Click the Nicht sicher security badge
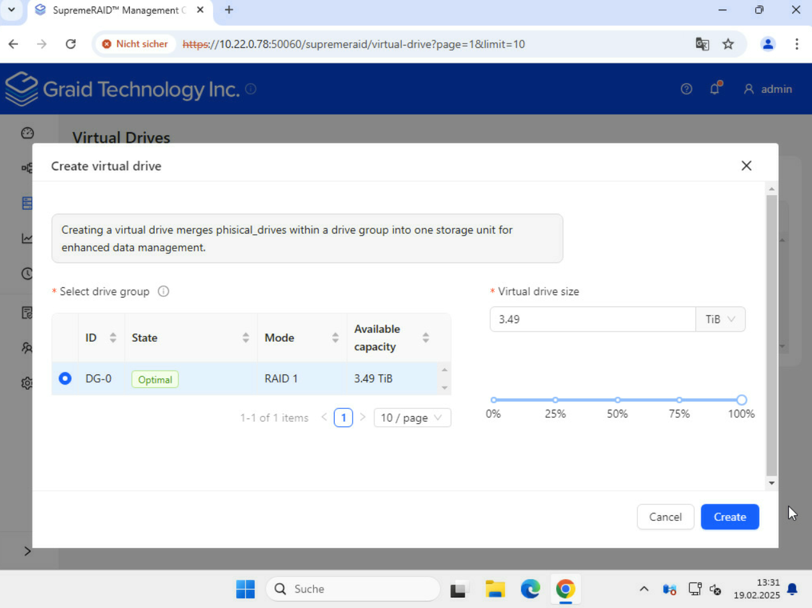812x608 pixels. 135,44
